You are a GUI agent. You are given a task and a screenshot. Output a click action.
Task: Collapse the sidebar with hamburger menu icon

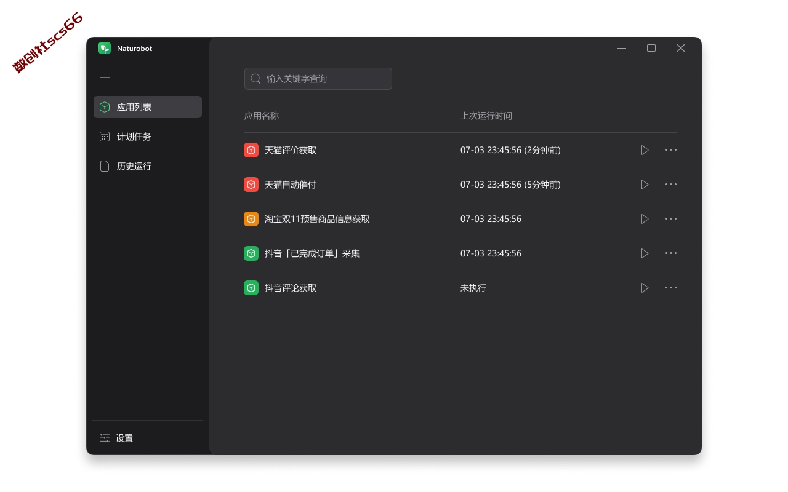pyautogui.click(x=105, y=77)
